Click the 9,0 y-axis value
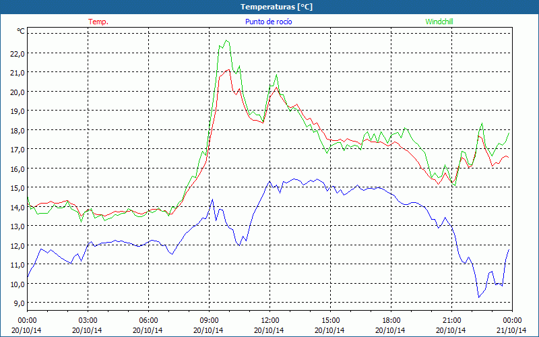Image resolution: width=539 pixels, height=337 pixels. pos(19,303)
